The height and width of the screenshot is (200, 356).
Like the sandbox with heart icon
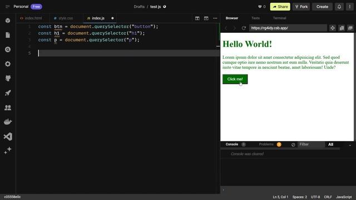(x=260, y=7)
